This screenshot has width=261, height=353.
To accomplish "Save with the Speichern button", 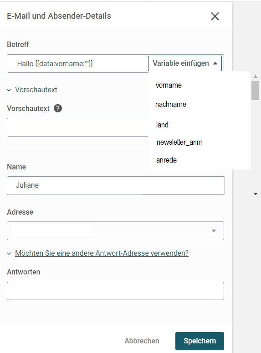I will point(200,341).
